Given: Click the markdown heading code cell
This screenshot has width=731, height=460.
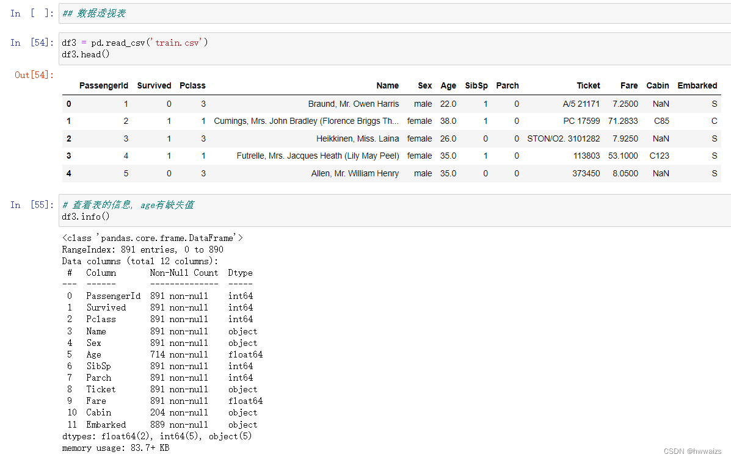Looking at the screenshot, I should [x=395, y=13].
